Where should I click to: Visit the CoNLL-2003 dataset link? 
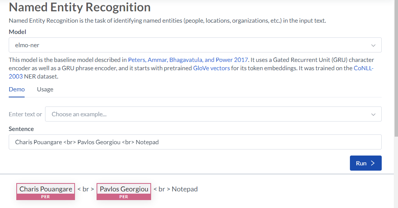364,68
